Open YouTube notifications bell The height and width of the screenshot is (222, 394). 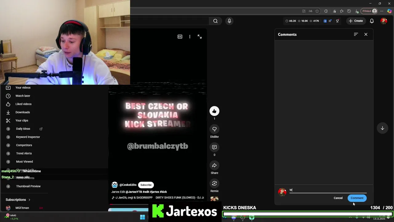coord(372,21)
